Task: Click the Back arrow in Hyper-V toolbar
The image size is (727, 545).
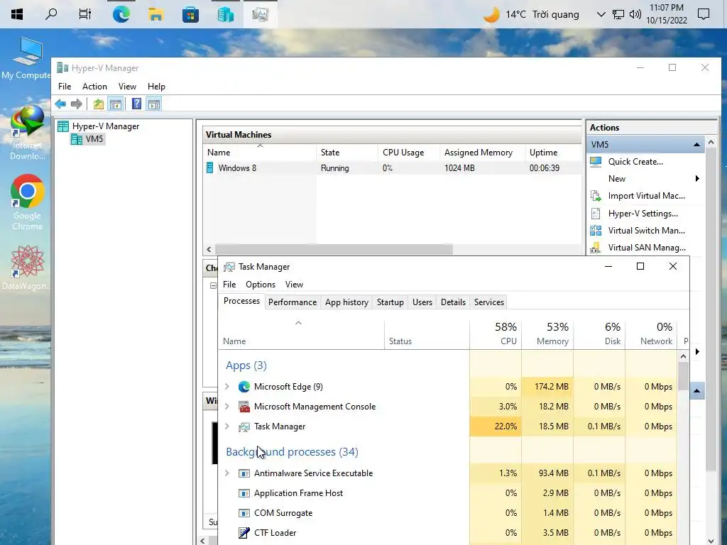Action: coord(60,104)
